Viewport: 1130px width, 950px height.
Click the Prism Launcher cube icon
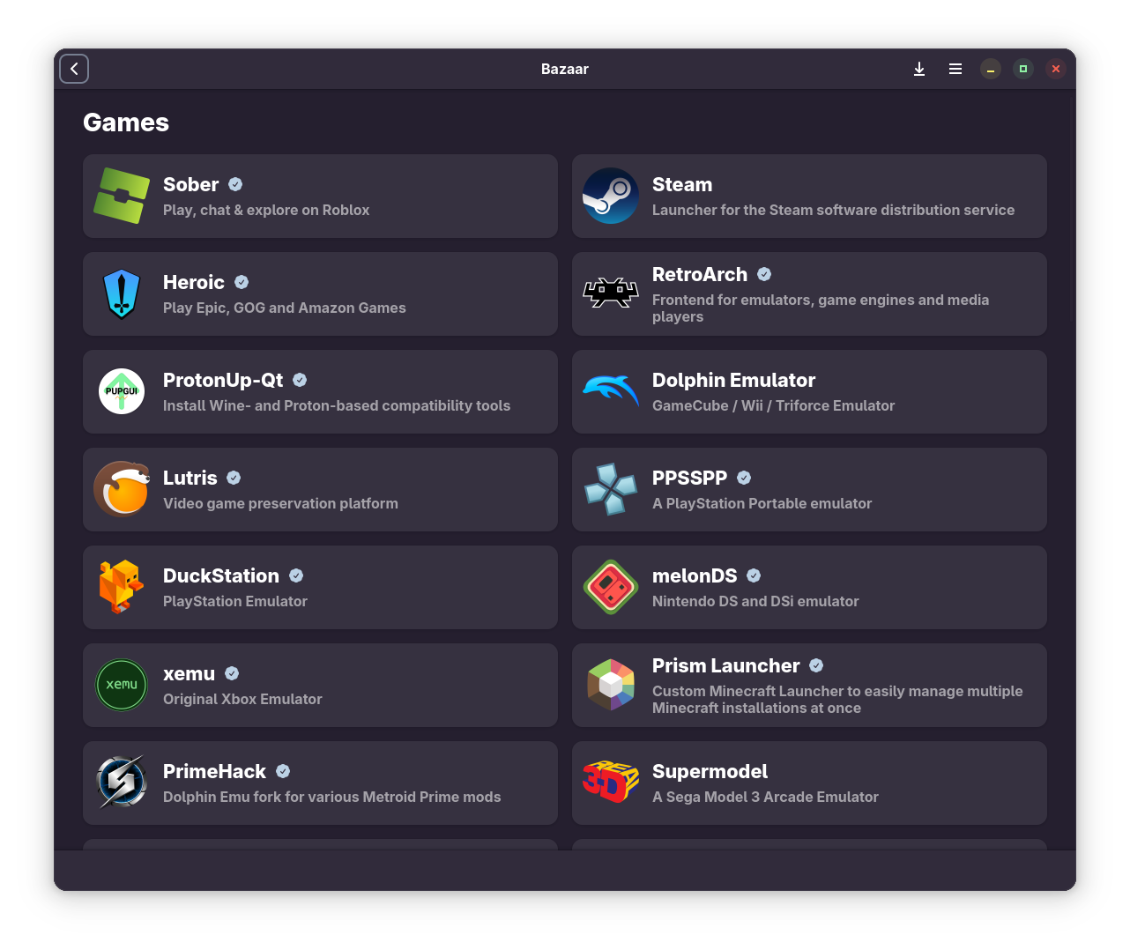coord(611,685)
